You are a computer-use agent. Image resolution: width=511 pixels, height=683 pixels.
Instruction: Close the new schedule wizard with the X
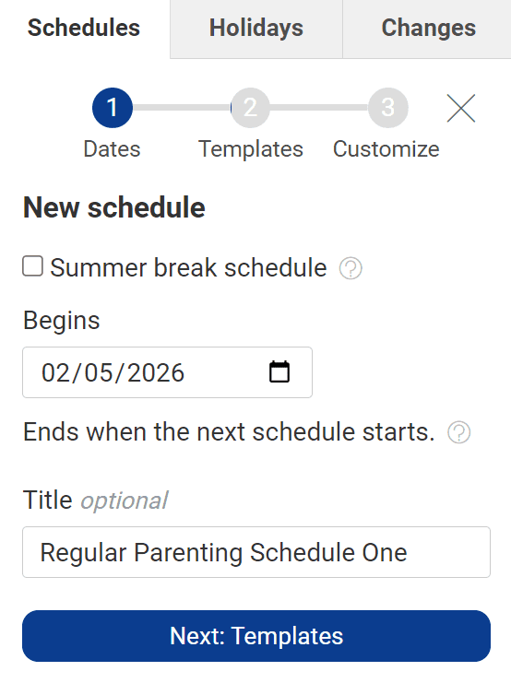(461, 108)
